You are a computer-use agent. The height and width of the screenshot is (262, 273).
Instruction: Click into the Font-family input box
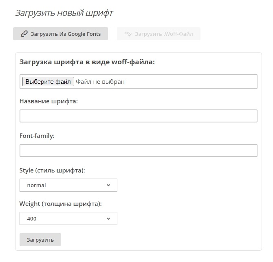[138, 151]
